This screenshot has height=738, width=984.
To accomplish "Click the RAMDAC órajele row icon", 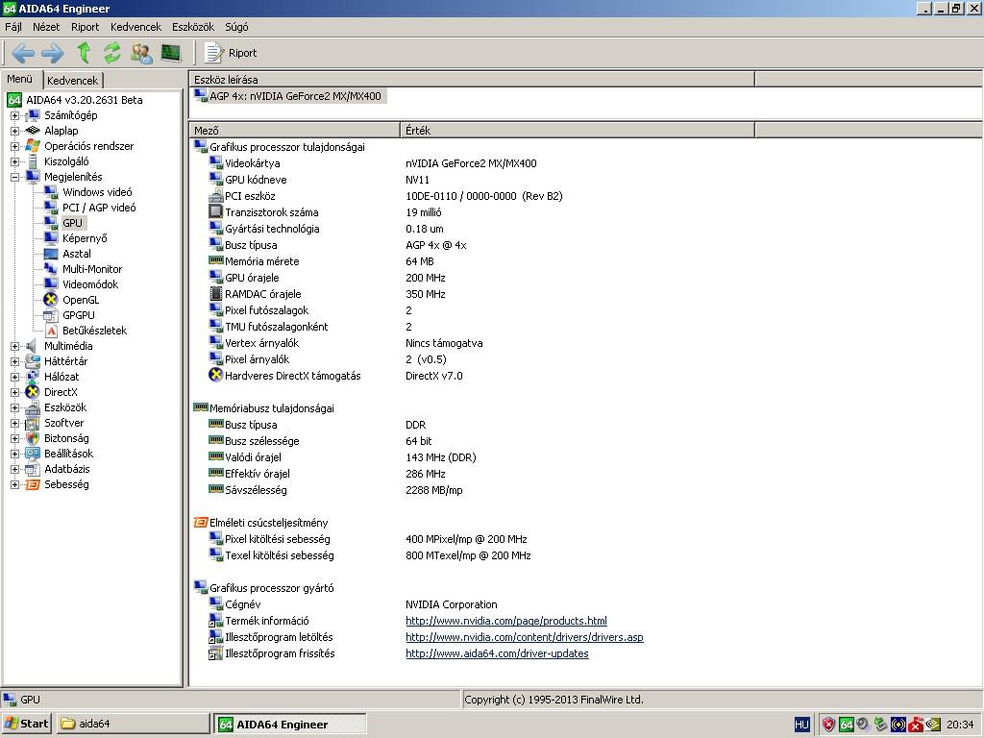I will 215,294.
